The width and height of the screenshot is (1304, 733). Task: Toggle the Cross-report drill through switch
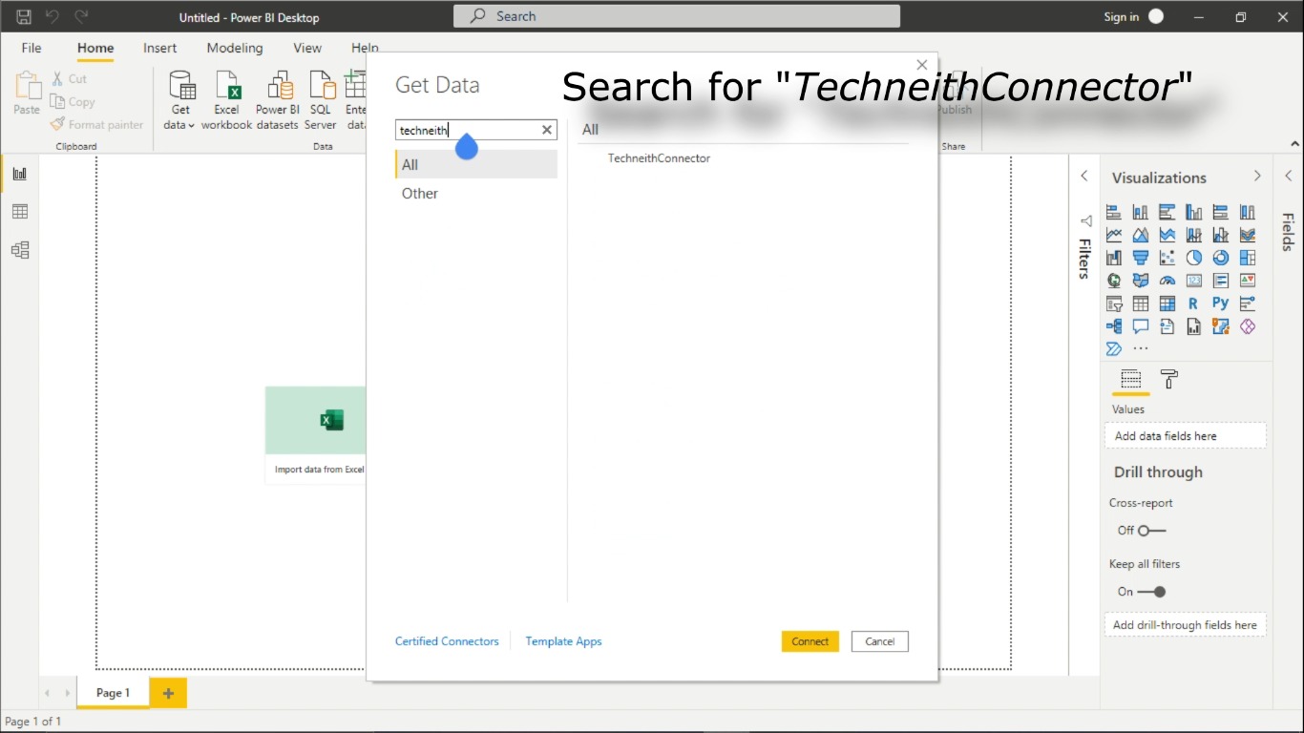(1152, 531)
